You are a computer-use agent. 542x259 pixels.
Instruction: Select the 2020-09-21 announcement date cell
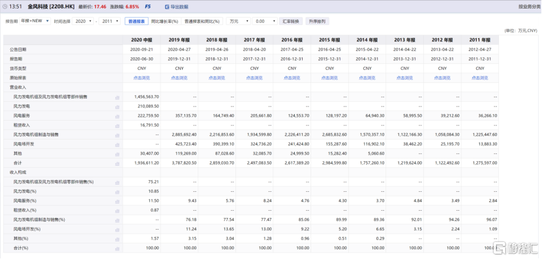(x=142, y=50)
